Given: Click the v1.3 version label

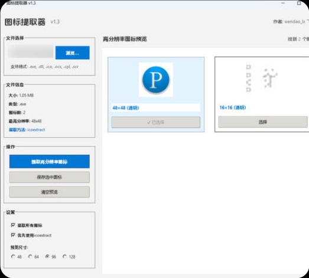Looking at the screenshot, I should (55, 22).
